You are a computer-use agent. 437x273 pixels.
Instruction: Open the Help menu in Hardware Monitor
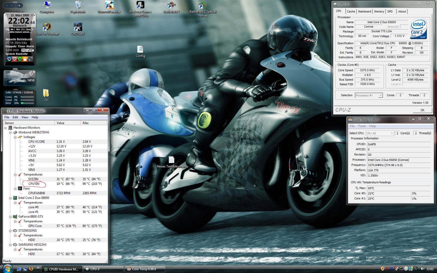coord(35,117)
